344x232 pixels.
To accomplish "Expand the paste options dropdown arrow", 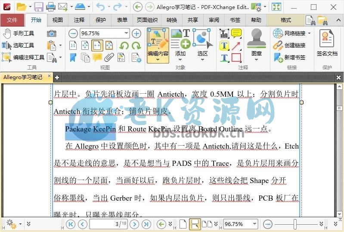I will tap(61, 46).
